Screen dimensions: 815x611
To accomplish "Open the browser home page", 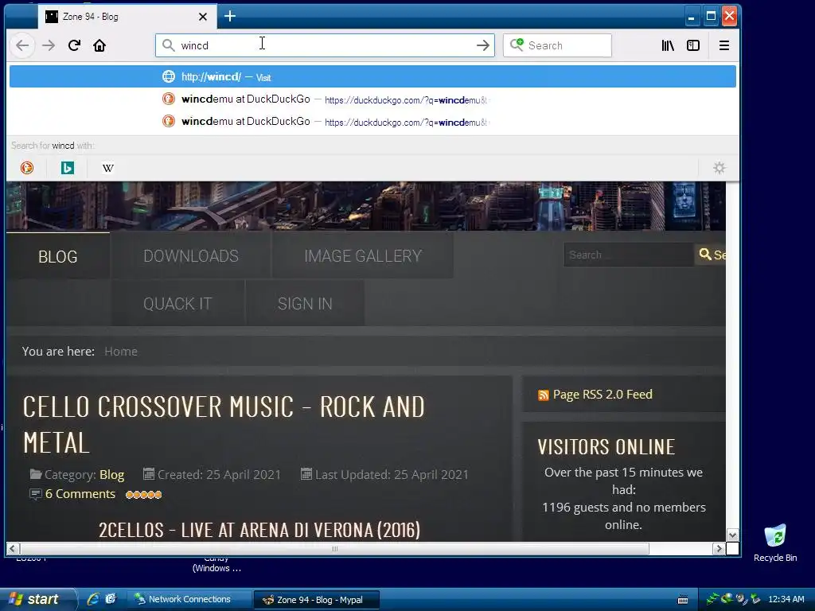I will point(99,45).
